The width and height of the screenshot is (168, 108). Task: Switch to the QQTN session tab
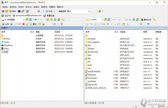(x=6, y=16)
